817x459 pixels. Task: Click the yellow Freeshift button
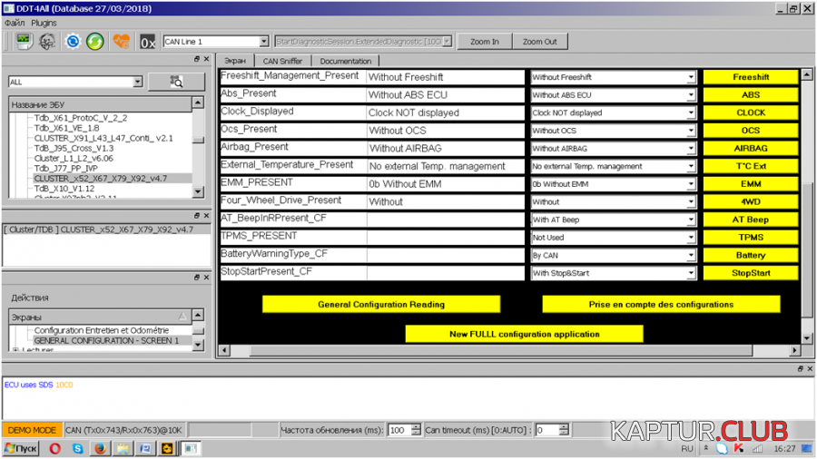point(751,77)
